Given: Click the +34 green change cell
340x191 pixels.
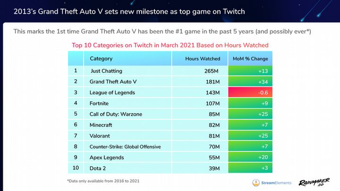Looking at the screenshot, I should pos(250,82).
